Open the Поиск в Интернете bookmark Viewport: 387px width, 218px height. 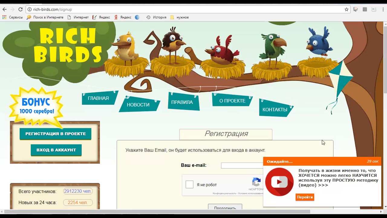coord(45,17)
